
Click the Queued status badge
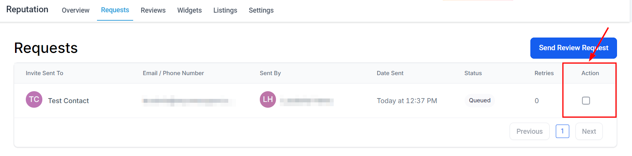[x=480, y=100]
